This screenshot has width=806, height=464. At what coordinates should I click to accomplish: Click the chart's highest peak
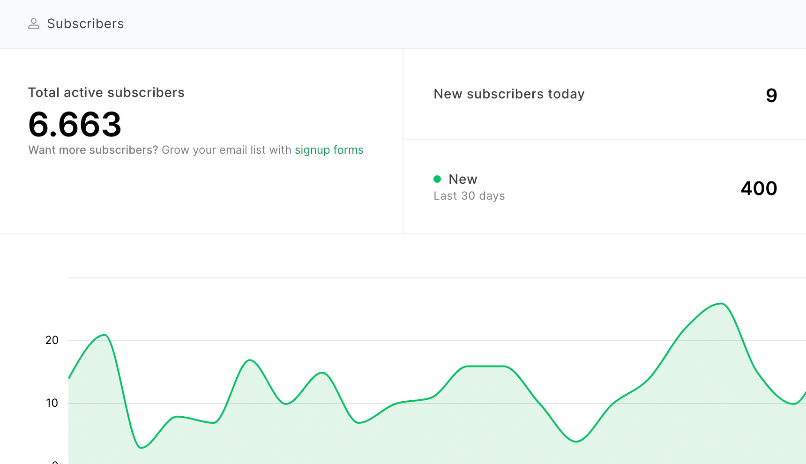pos(721,304)
